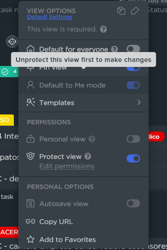Click the duplicate view icon

tap(121, 11)
